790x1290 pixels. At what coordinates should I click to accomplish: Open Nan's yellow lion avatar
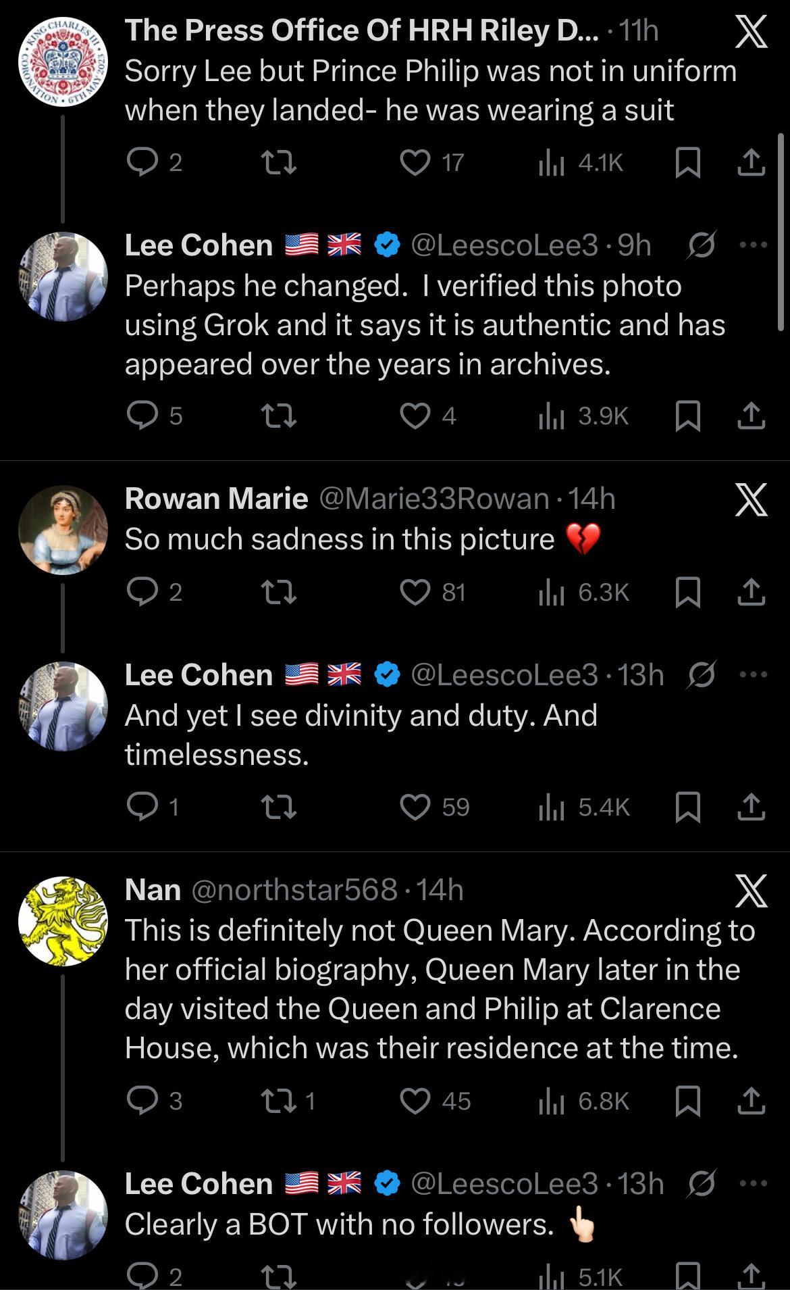point(63,921)
